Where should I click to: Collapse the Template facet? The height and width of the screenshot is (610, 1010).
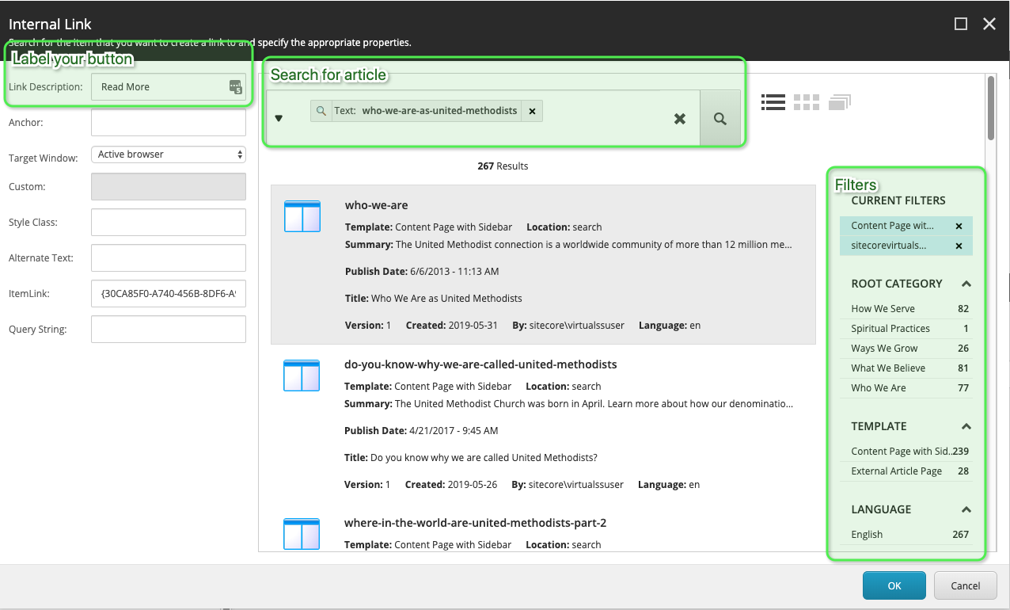[966, 426]
